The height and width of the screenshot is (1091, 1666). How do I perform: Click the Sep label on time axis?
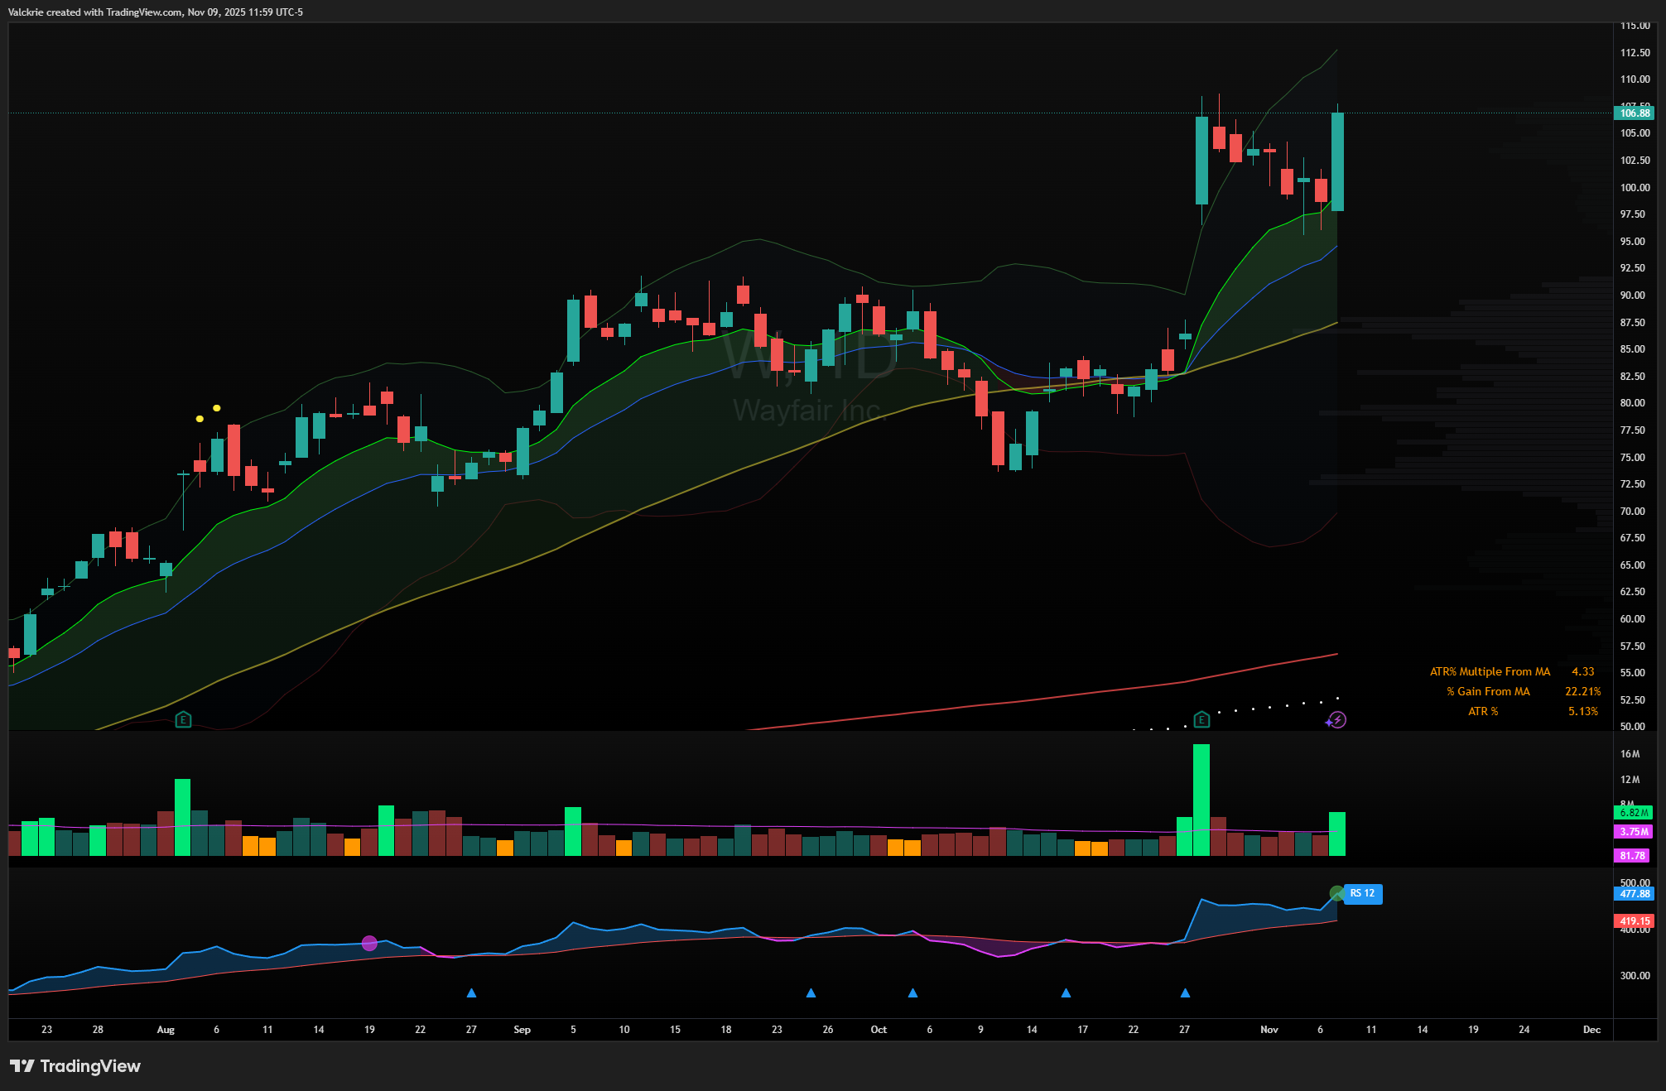click(522, 1030)
